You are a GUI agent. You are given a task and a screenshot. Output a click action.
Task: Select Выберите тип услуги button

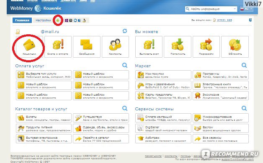(x=44, y=75)
